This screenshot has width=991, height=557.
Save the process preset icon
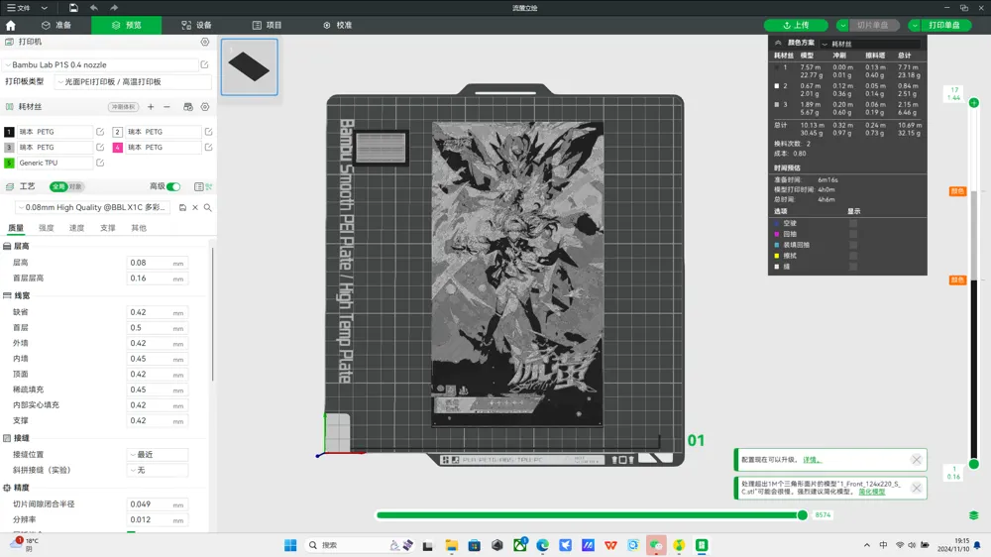pos(182,207)
